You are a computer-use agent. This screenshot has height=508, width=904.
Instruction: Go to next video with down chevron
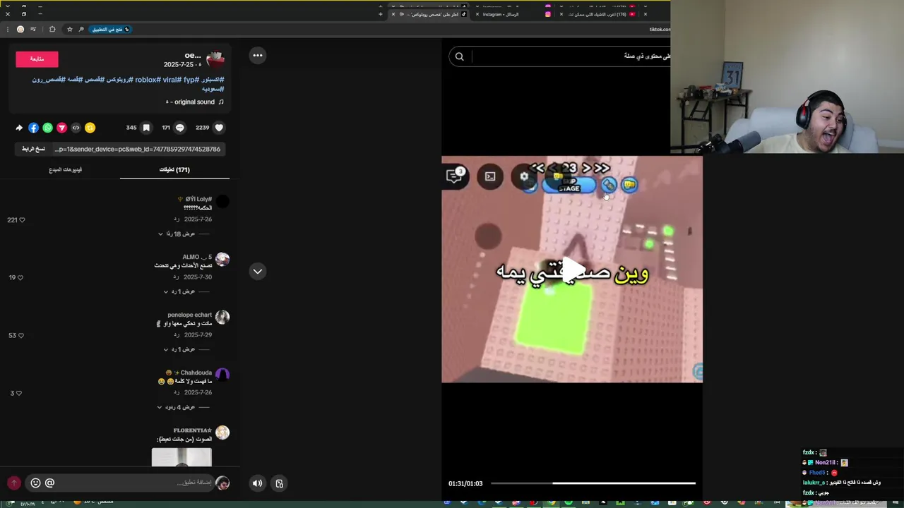point(258,271)
